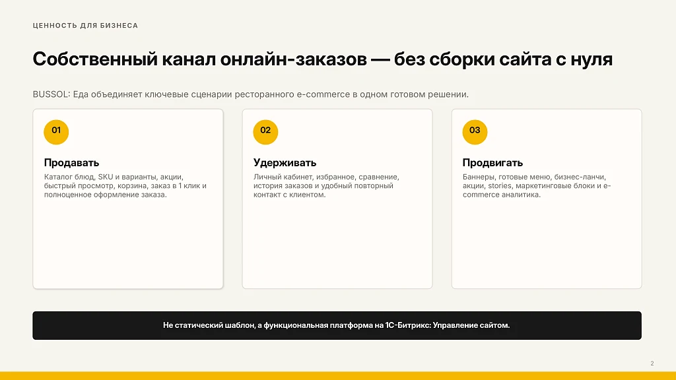Click the subtitle starting with 'BUSSOL: Еда объединяет'

(x=250, y=94)
